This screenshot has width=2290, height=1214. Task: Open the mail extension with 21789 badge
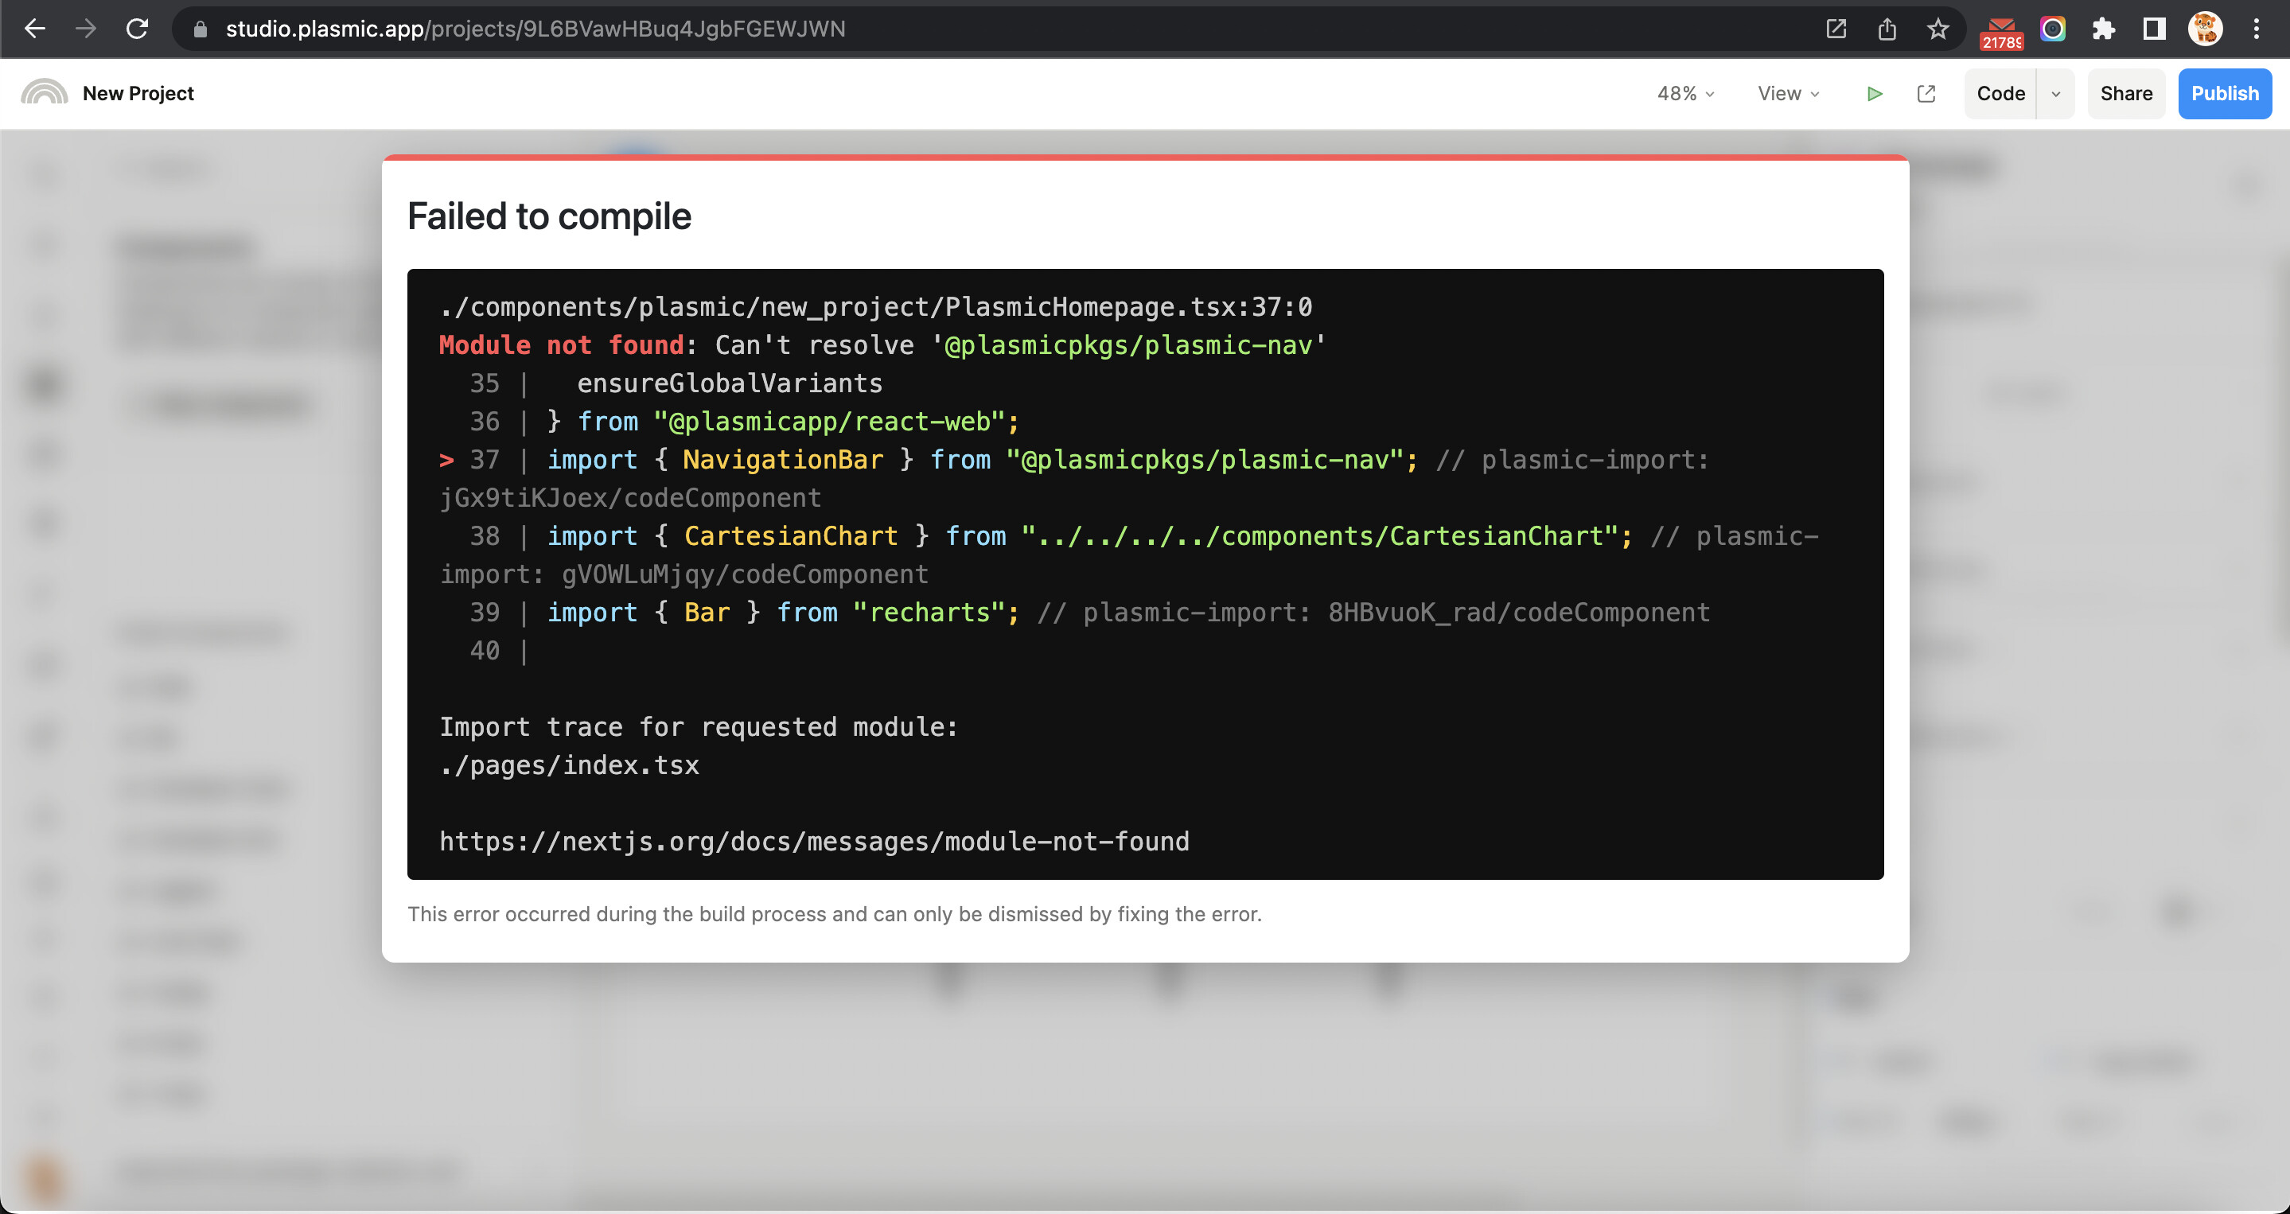(2000, 30)
